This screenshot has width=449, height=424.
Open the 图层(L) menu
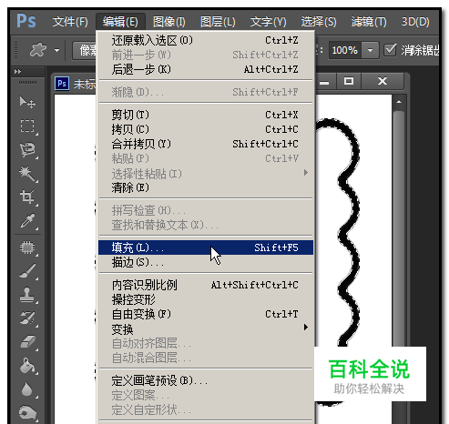pos(218,22)
